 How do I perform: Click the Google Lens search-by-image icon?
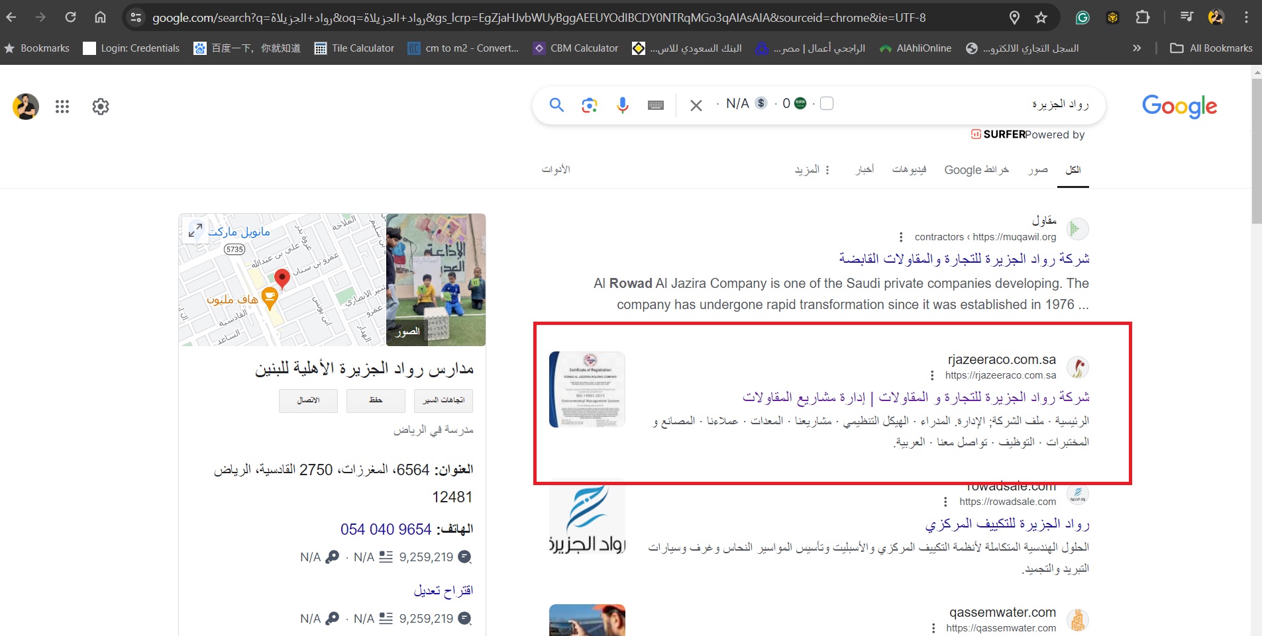tap(589, 105)
